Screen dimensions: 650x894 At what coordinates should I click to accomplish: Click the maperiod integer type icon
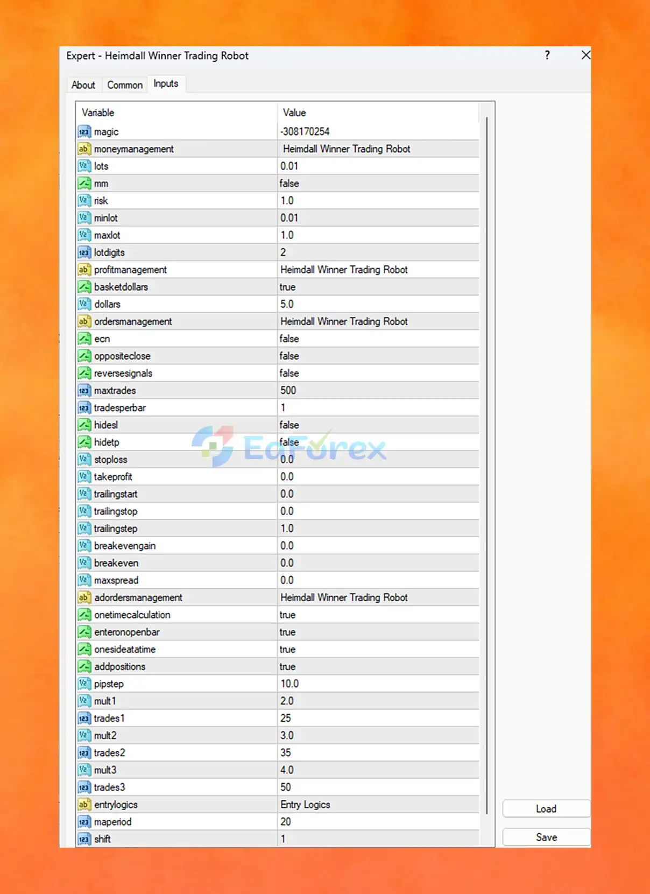[x=84, y=822]
